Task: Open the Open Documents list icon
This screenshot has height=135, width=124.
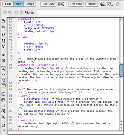Action: coord(3,21)
